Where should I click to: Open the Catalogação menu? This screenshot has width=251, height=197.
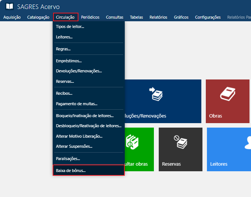pyautogui.click(x=38, y=17)
